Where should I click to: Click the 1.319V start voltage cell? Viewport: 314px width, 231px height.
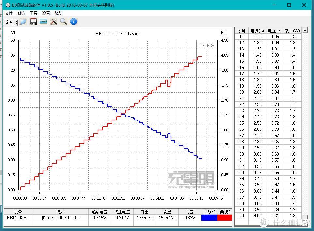100,218
